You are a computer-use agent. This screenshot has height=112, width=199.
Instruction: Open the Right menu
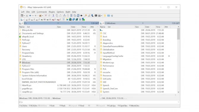(x=68, y=12)
